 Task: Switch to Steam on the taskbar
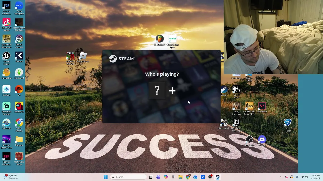point(217,177)
